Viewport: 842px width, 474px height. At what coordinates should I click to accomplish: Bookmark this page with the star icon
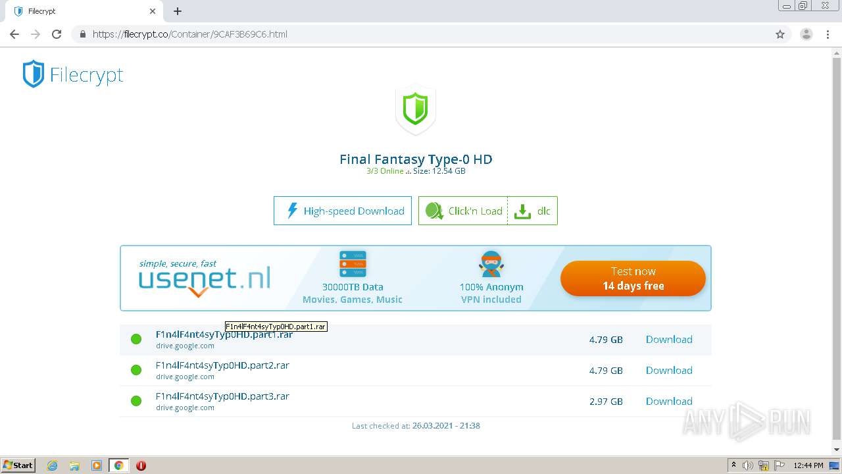coord(780,34)
